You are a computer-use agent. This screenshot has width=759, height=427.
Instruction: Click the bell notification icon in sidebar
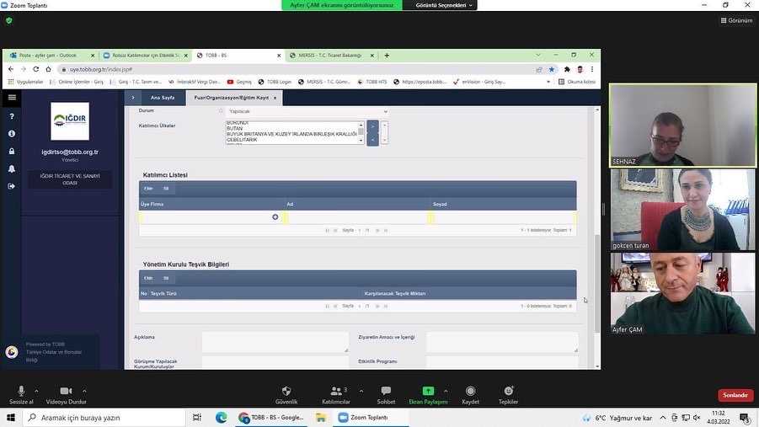click(x=12, y=168)
